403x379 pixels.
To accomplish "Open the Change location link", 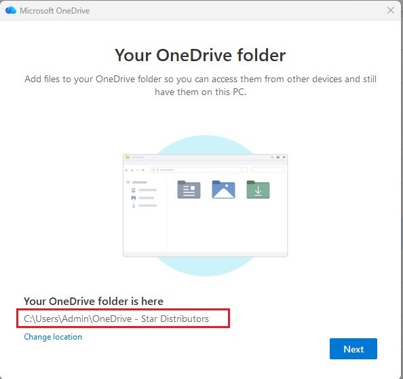I will [53, 337].
